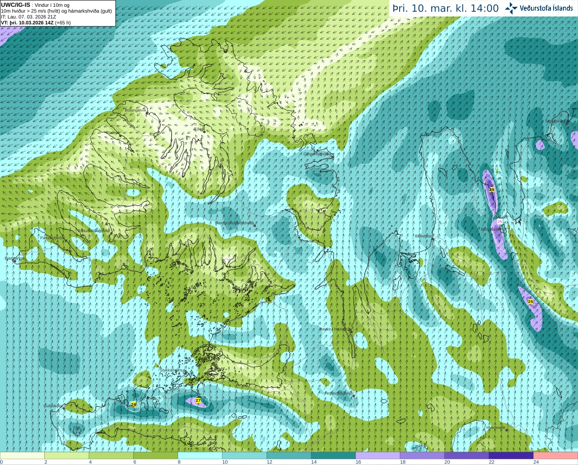Click the Bíldudalsflugvöllur label

click(x=94, y=230)
